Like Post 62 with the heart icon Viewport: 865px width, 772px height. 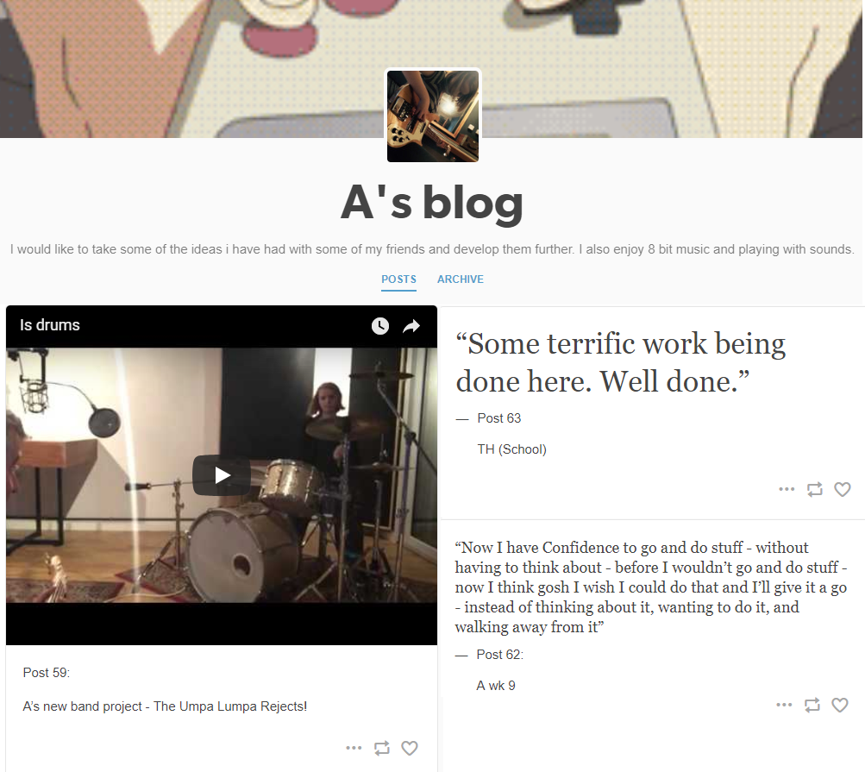[840, 705]
